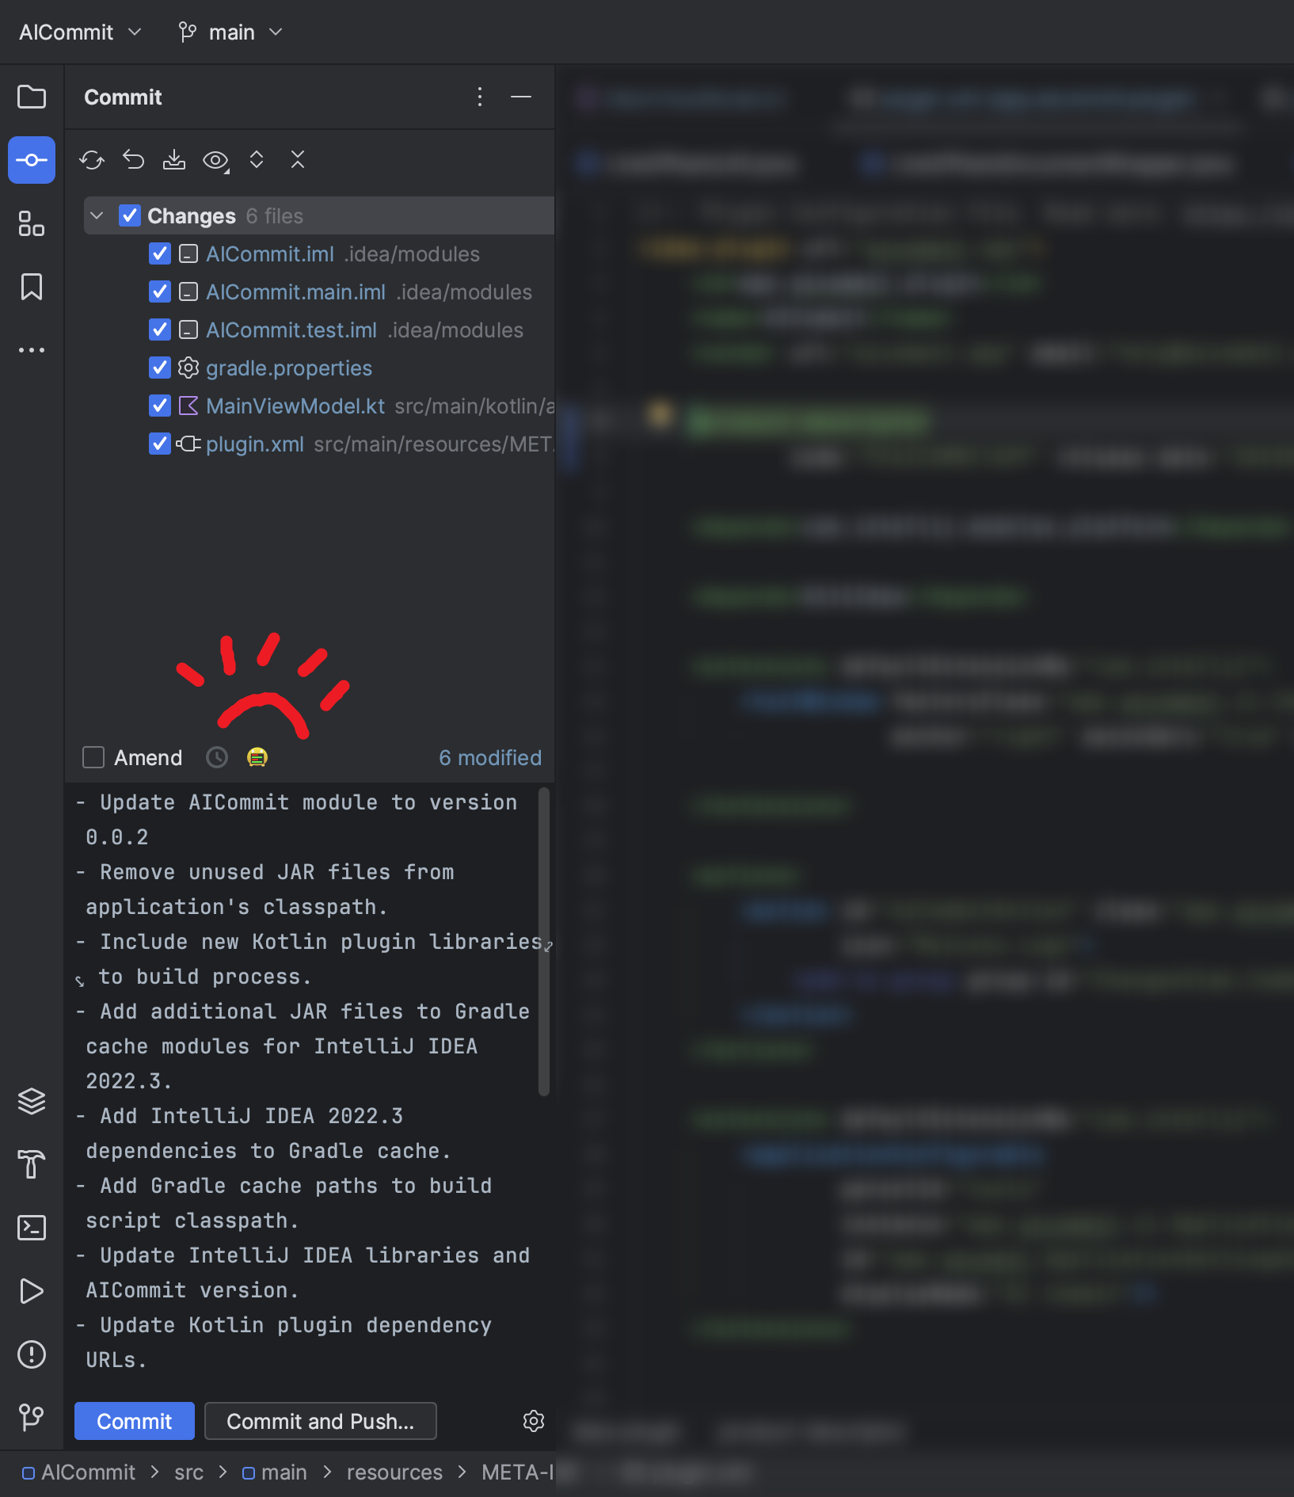Image resolution: width=1294 pixels, height=1497 pixels.
Task: Open the Terminal tool window
Action: click(x=32, y=1228)
